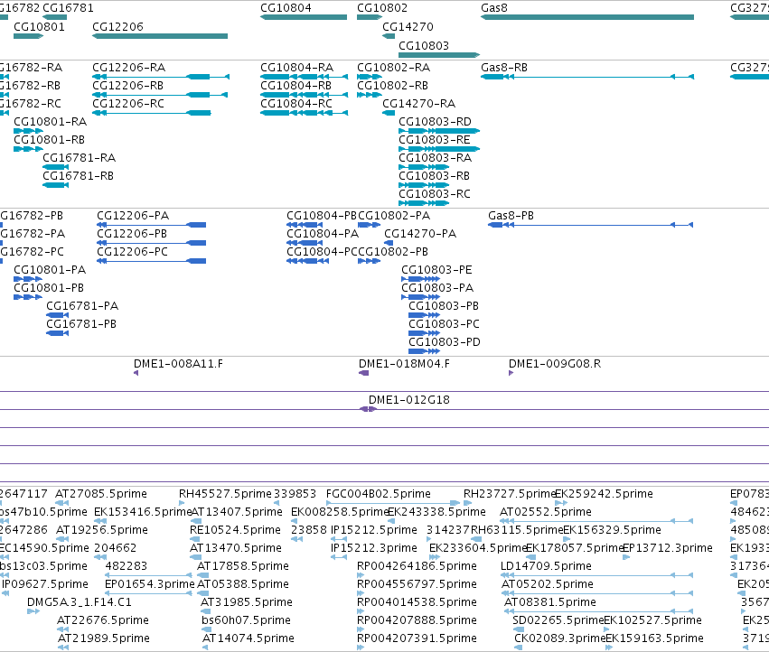The width and height of the screenshot is (769, 652).
Task: Click transcript CG10803-RA
Action: click(x=424, y=167)
